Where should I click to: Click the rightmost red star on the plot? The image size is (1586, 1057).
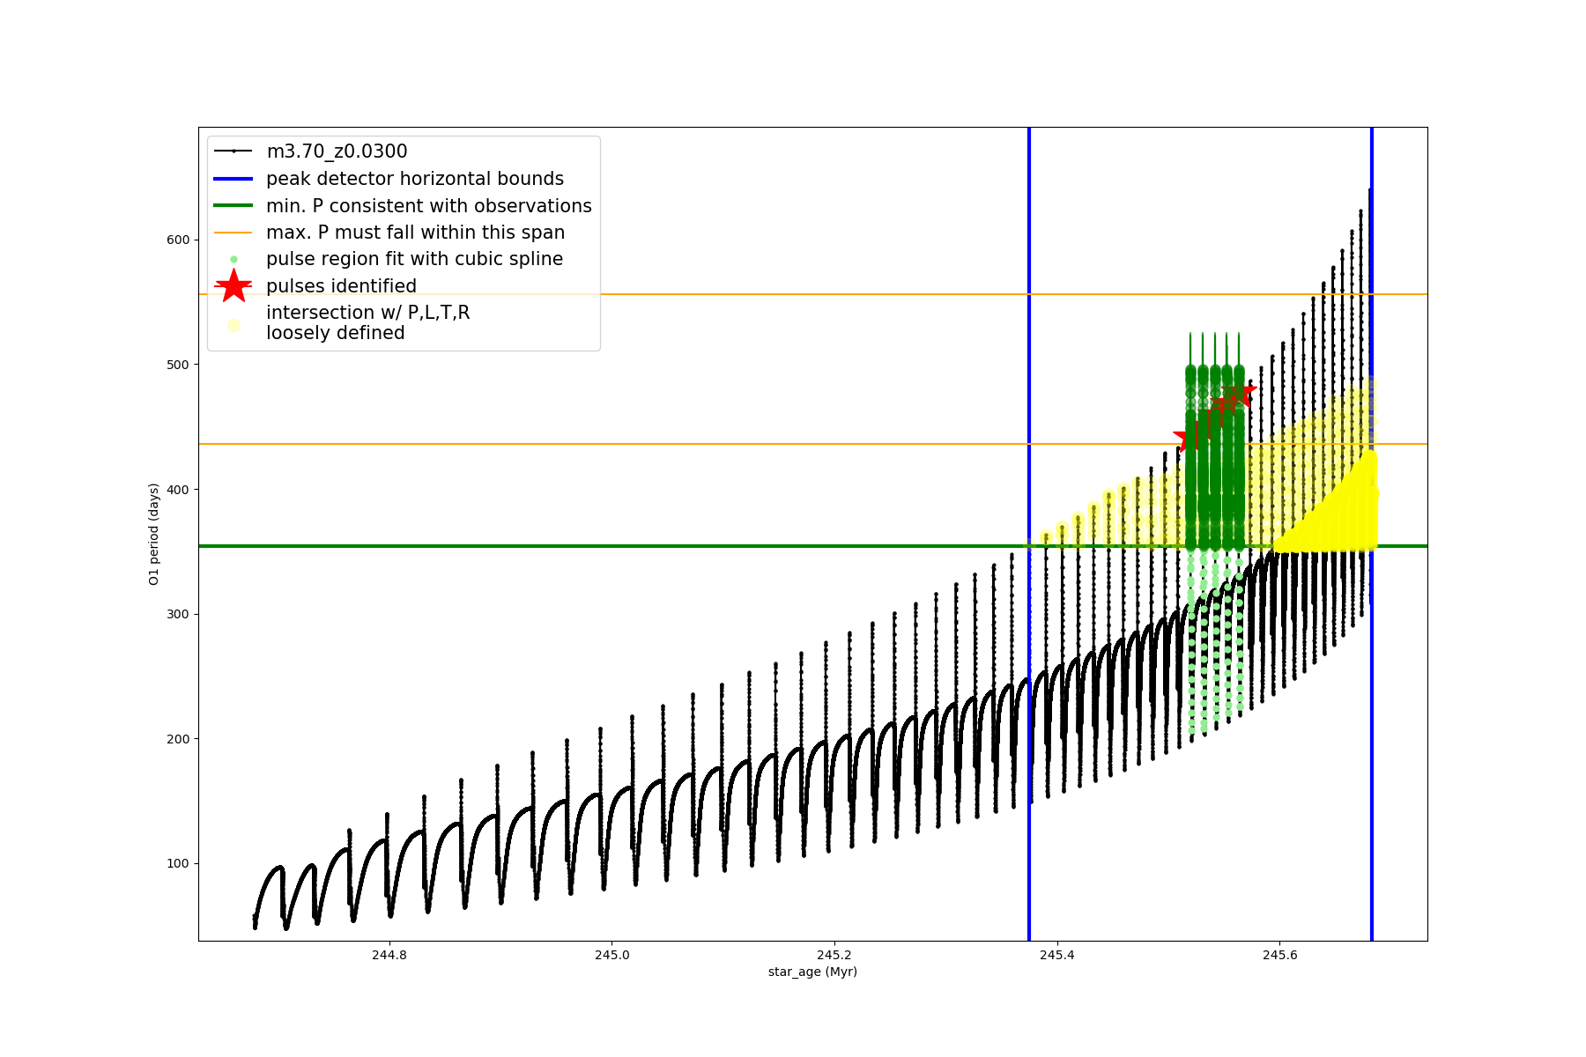tap(1243, 390)
